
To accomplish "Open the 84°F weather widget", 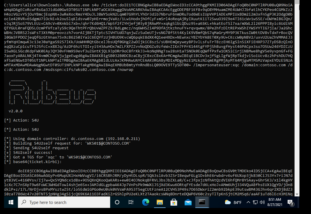I will 233,202.
